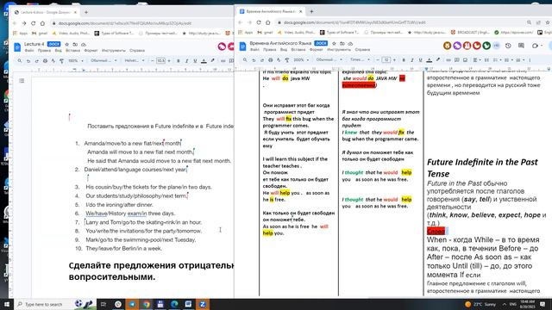Show document outline in Lecture 4
This screenshot has width=552, height=310.
pos(22,80)
